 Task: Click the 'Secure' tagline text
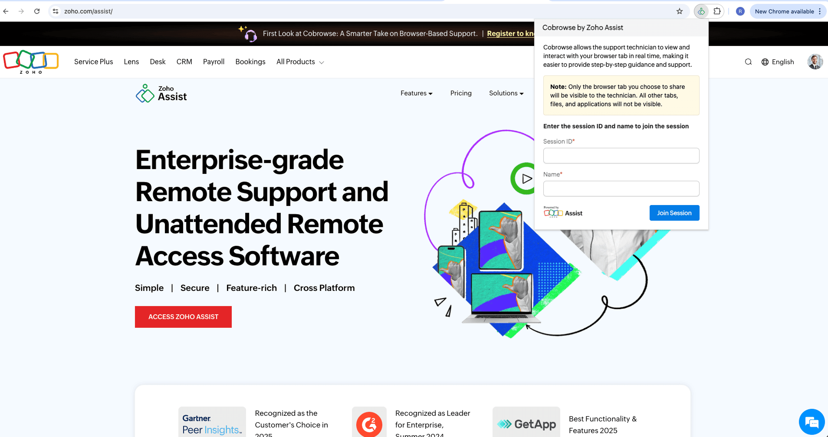195,288
